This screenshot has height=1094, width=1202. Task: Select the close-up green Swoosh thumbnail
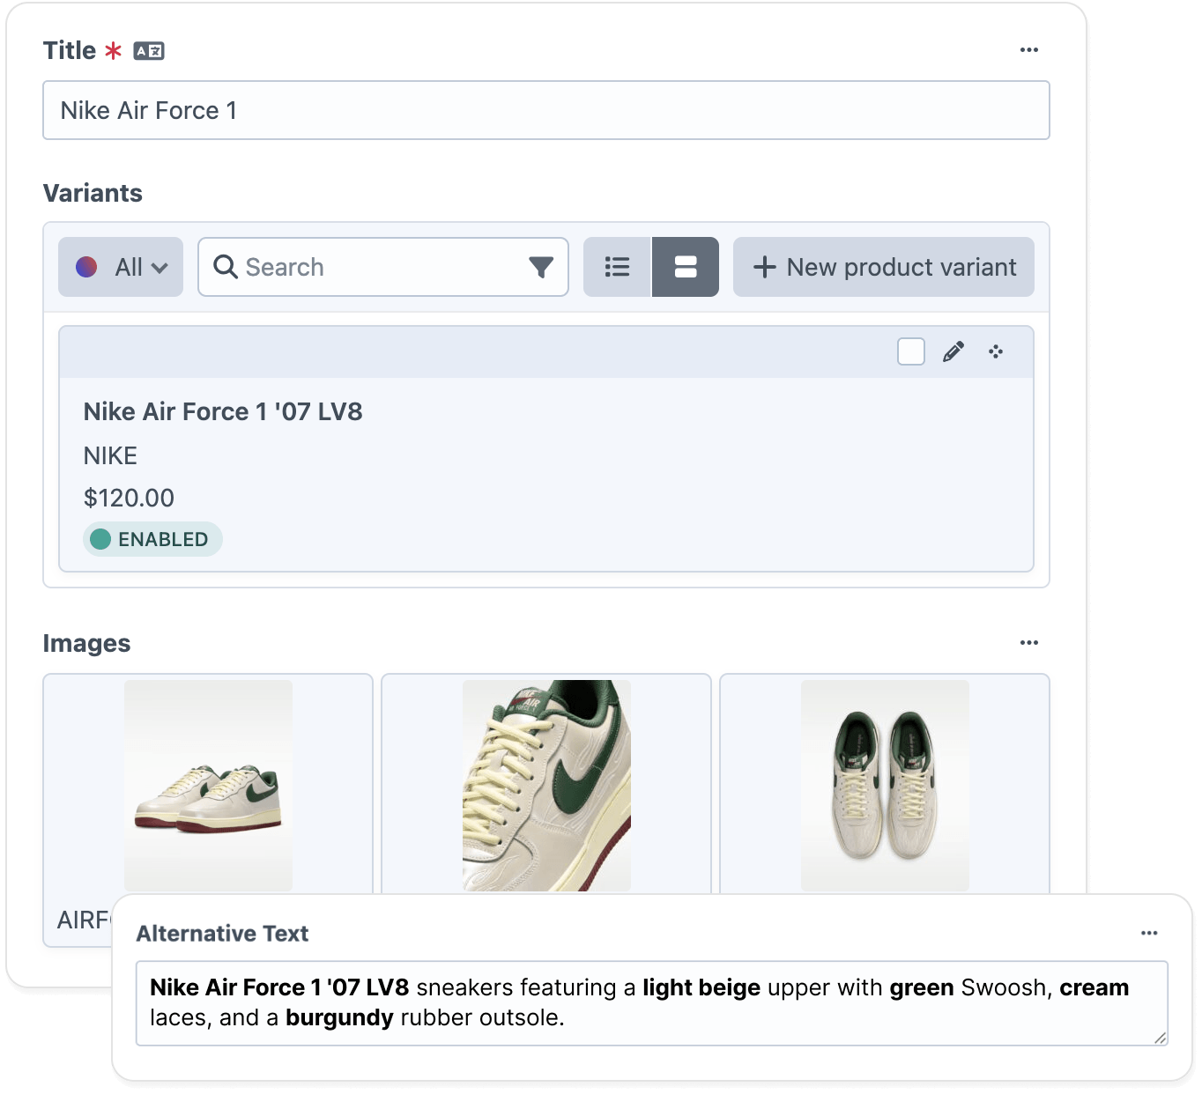(x=546, y=786)
